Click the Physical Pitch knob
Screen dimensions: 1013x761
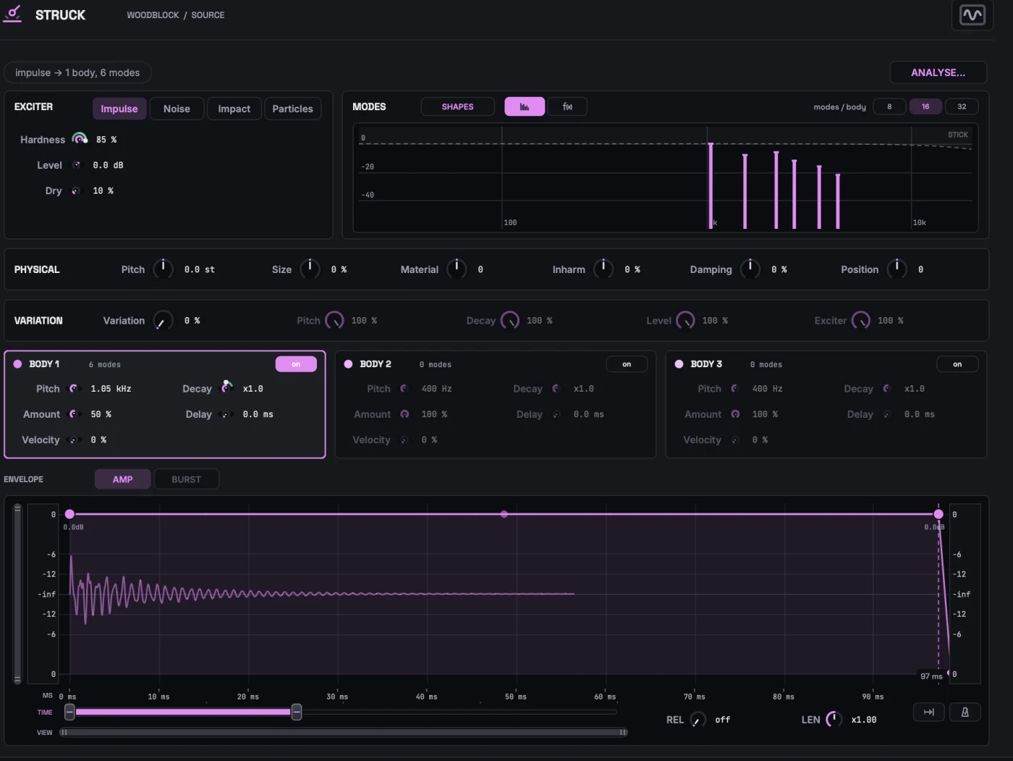coord(164,269)
